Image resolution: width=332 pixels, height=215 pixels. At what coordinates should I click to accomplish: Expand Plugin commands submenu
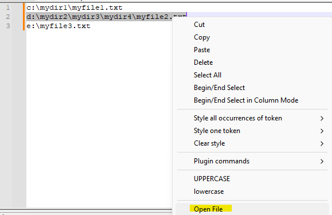pyautogui.click(x=252, y=161)
